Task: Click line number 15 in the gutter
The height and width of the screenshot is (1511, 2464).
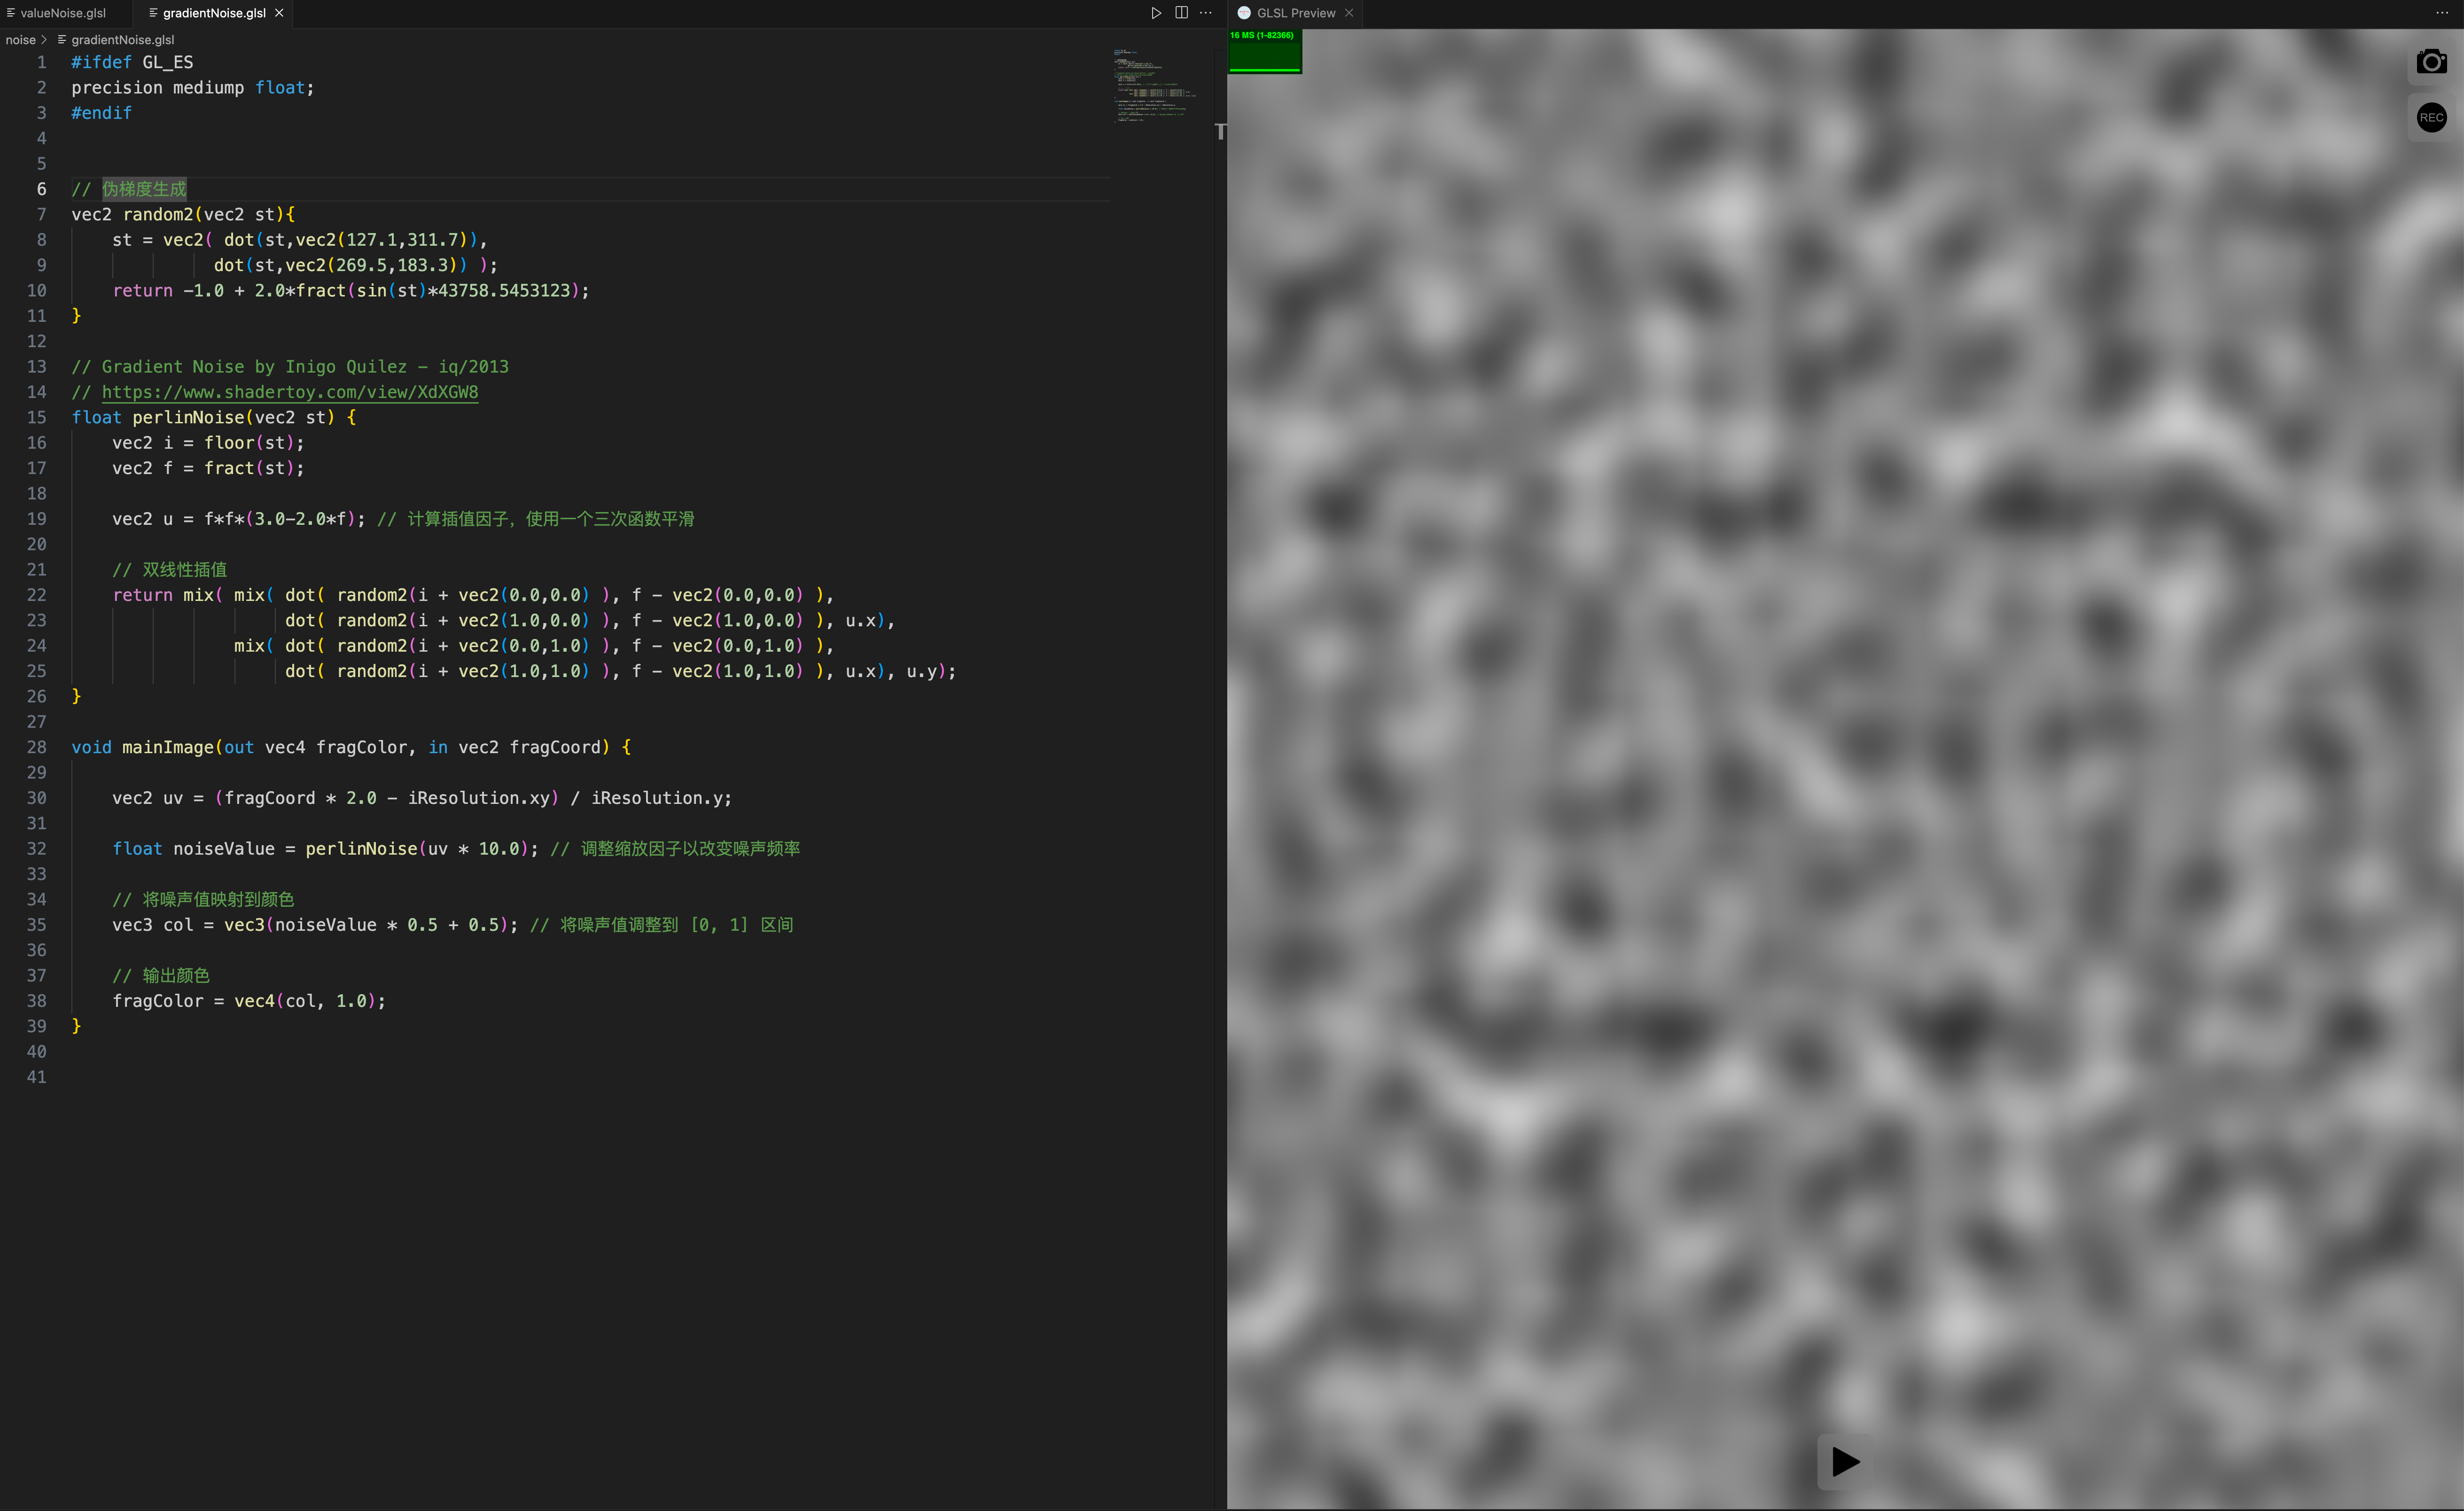Action: 36,417
